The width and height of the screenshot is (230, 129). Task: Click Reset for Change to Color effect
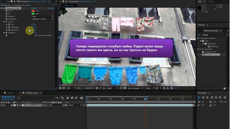click(x=33, y=8)
